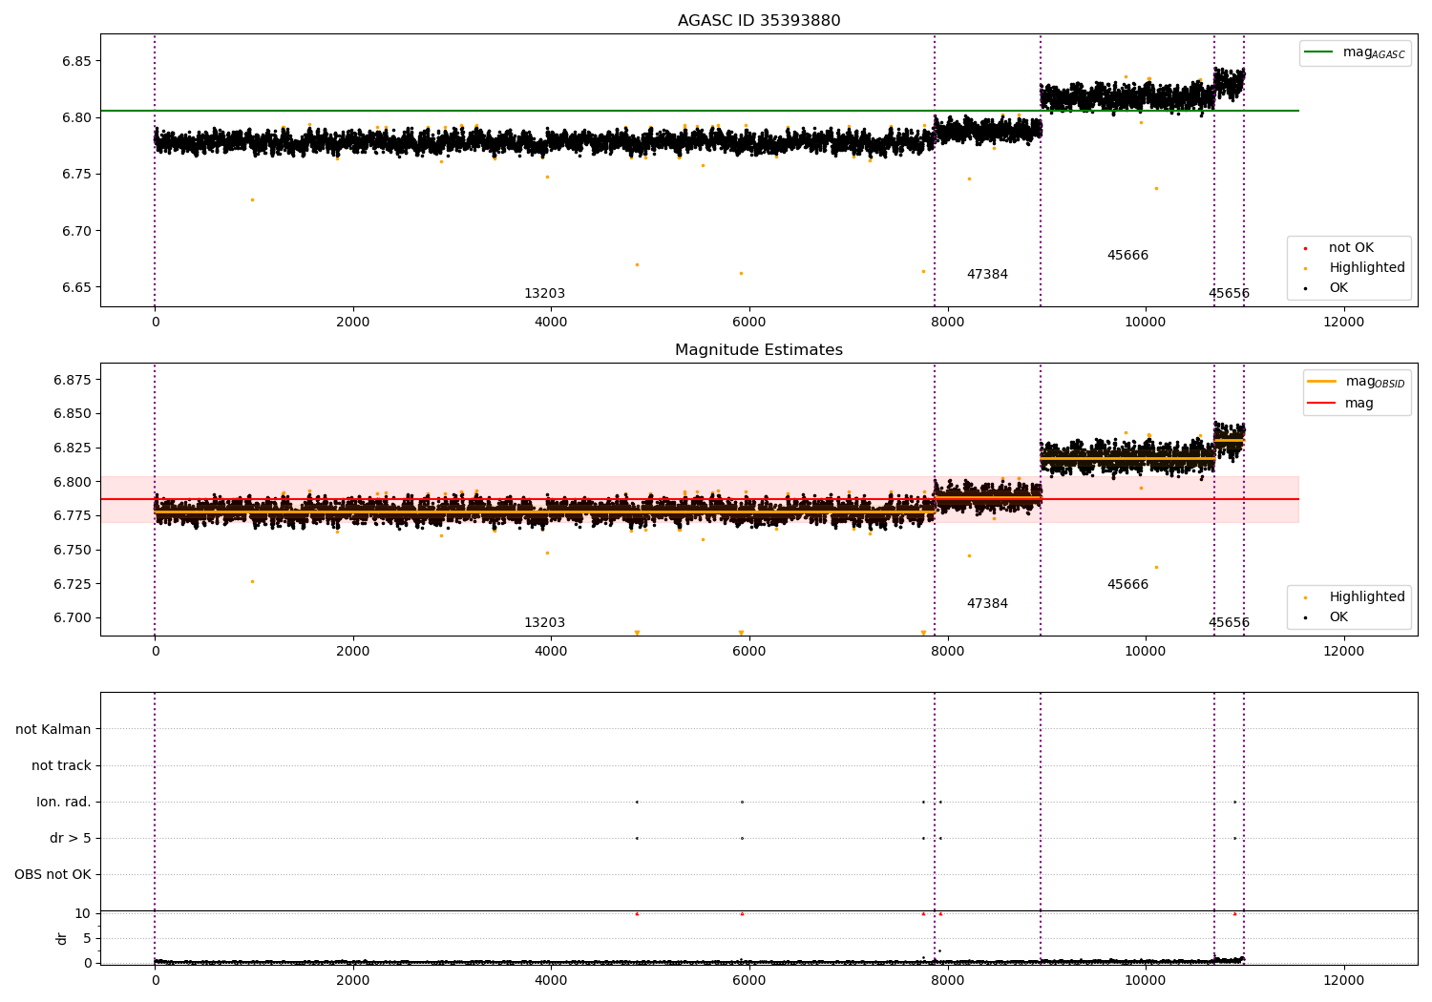Select the green mag AGASC legend entry
The image size is (1432, 1002).
[1356, 52]
